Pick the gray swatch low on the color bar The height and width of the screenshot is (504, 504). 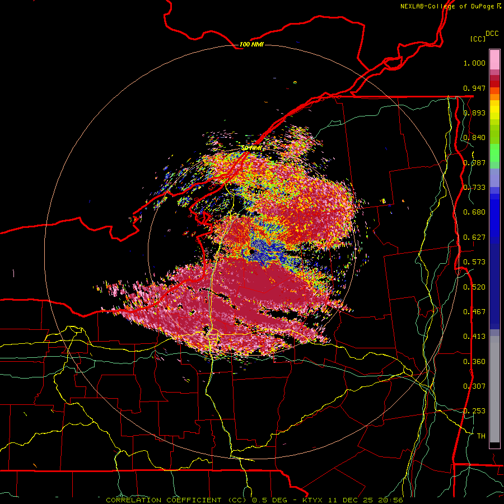[494, 389]
